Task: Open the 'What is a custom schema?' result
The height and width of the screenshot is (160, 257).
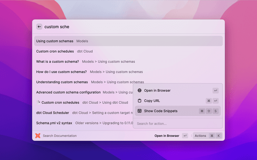Action: click(x=57, y=62)
